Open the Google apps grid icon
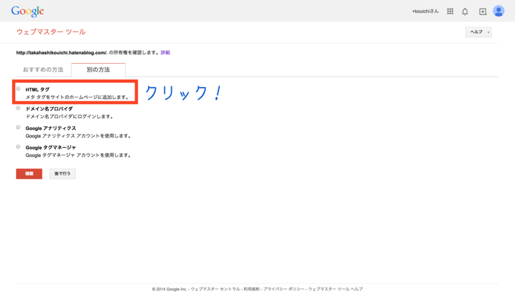Viewport: 515px width, 293px height. click(x=450, y=12)
